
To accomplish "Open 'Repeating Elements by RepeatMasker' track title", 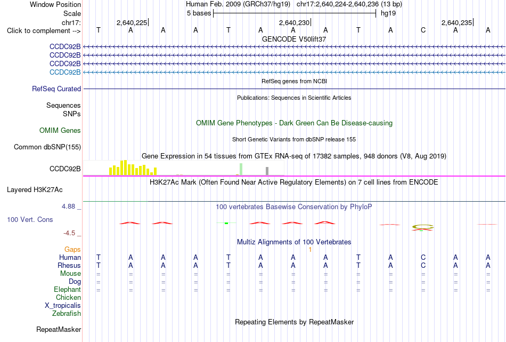I will pyautogui.click(x=294, y=322).
